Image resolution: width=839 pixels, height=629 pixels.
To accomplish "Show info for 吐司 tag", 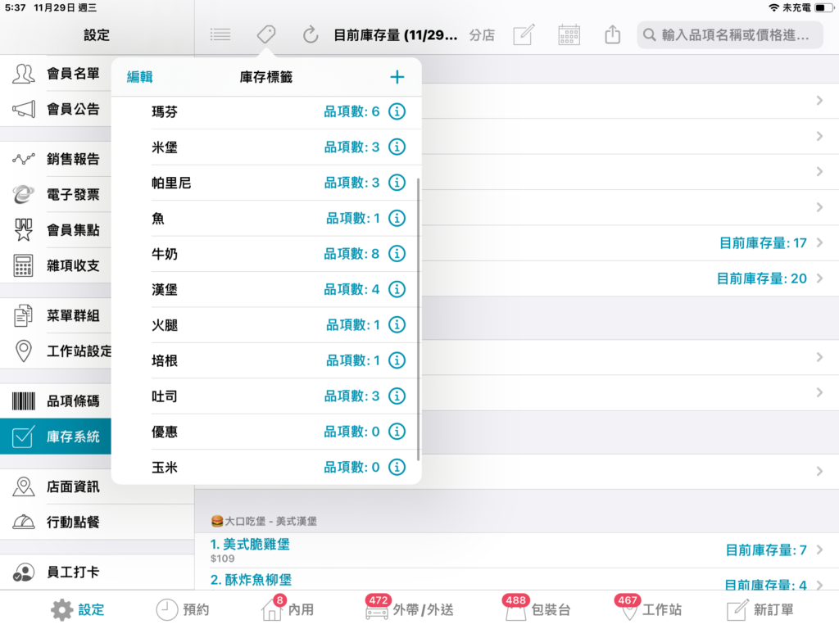I will coord(397,396).
